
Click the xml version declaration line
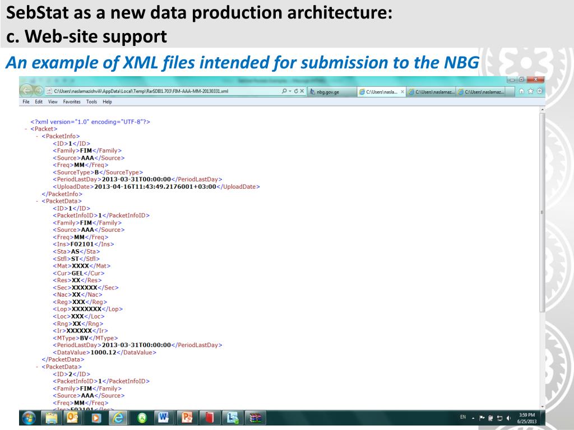pyautogui.click(x=90, y=121)
